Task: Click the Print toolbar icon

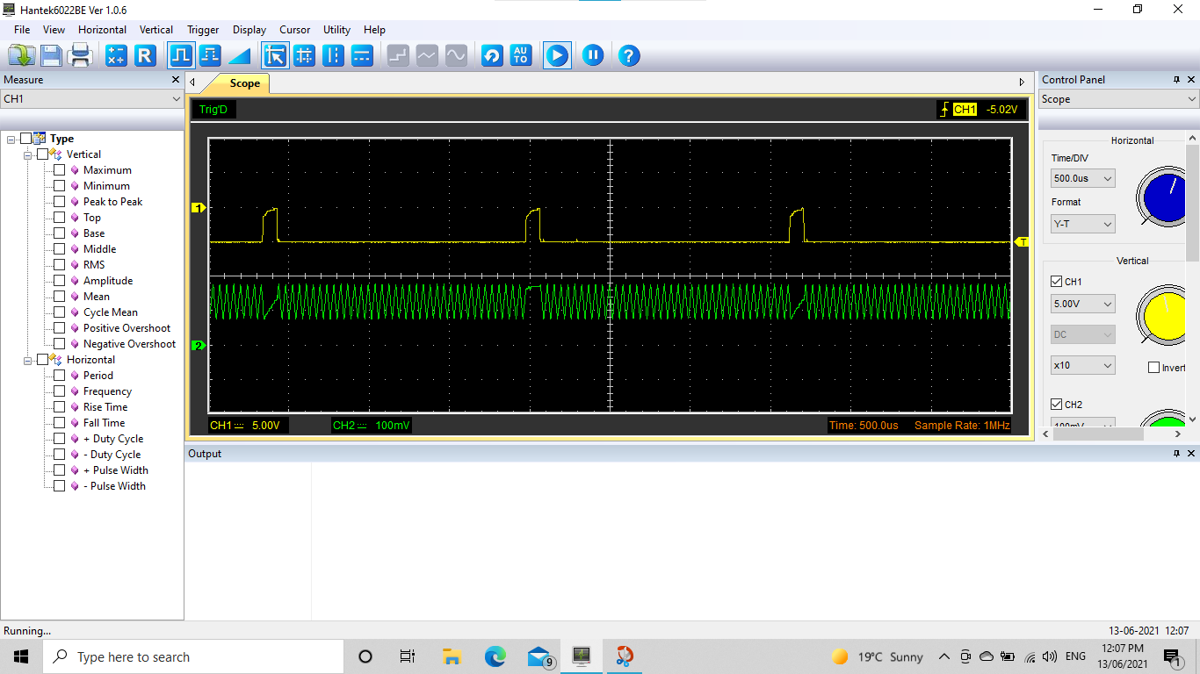Action: coord(81,56)
